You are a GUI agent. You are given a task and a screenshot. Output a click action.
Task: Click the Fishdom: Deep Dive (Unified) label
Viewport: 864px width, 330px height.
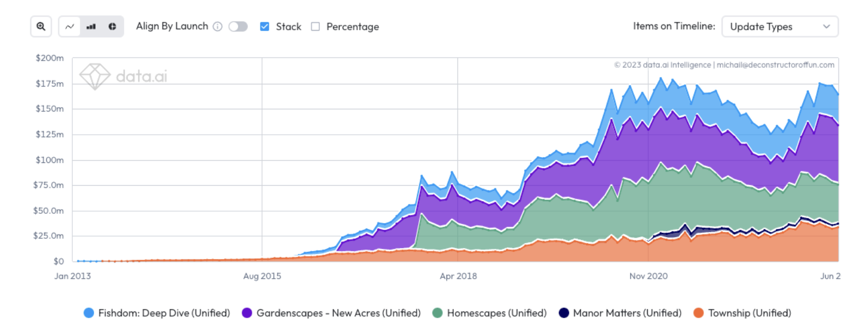tap(164, 313)
